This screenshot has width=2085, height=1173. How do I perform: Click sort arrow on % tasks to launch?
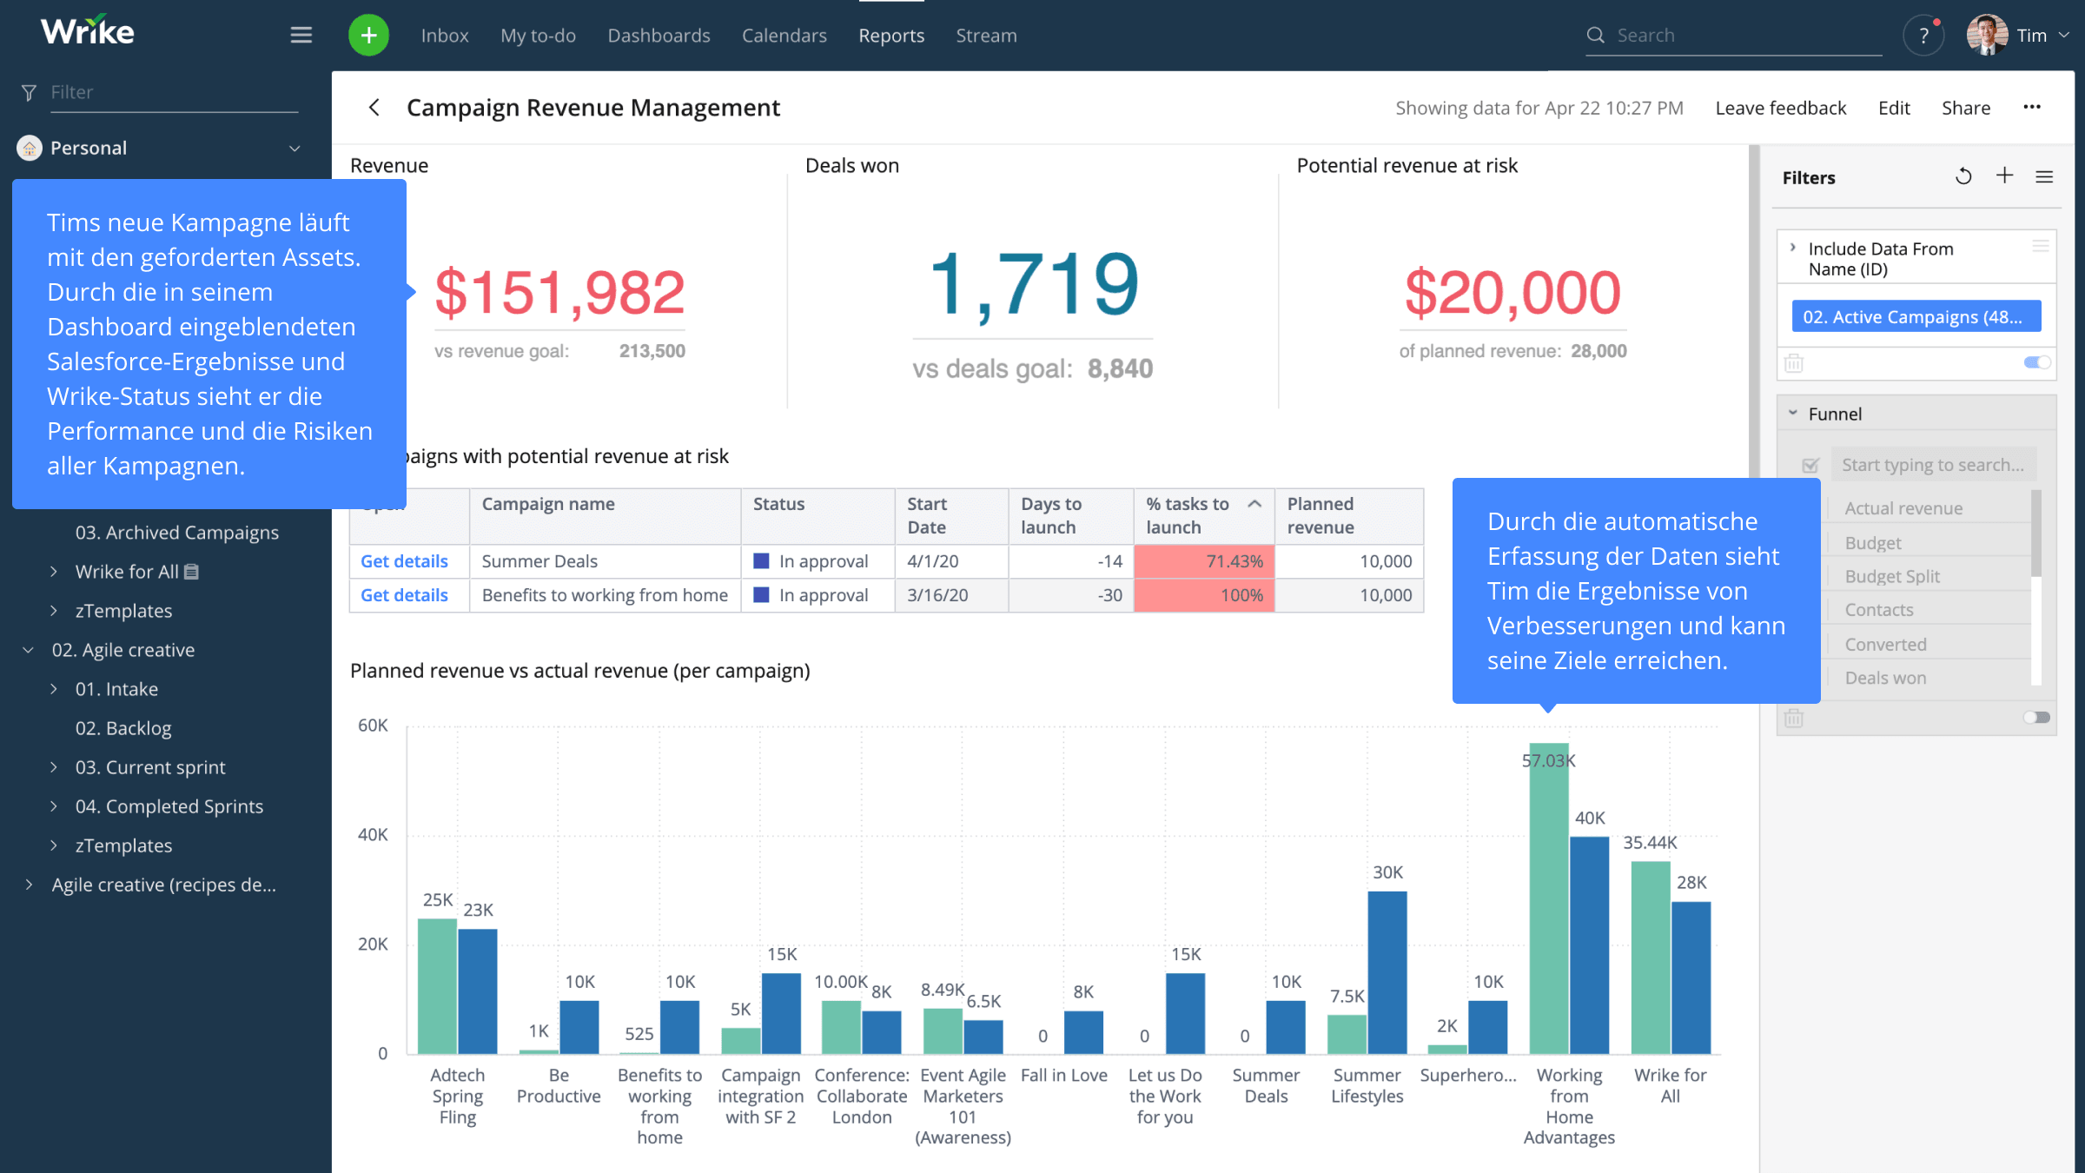coord(1254,504)
